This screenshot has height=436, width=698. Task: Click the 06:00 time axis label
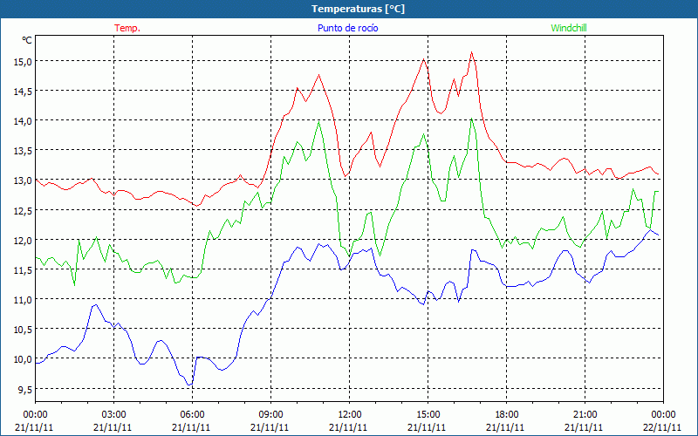coord(192,415)
